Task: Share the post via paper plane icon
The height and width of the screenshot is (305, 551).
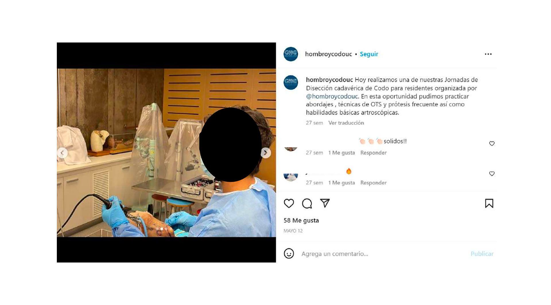Action: pyautogui.click(x=325, y=203)
